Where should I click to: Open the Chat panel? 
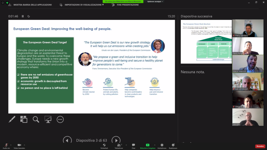coord(133,146)
